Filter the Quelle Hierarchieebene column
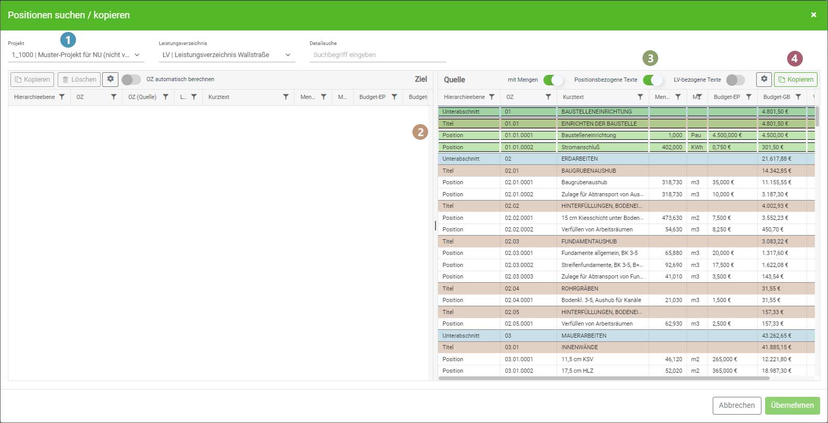The height and width of the screenshot is (423, 828). (x=492, y=97)
